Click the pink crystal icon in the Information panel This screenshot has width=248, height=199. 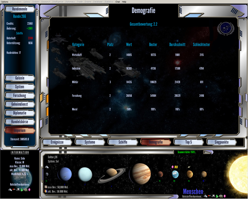(x=30, y=190)
